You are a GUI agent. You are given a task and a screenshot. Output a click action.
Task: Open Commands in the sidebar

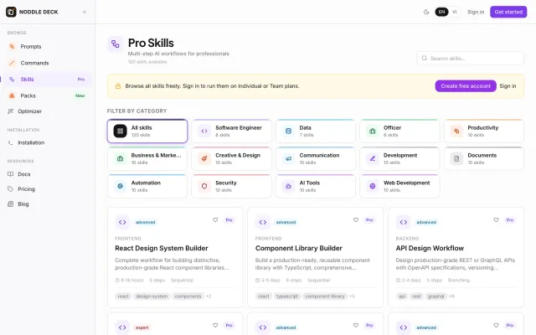tap(47, 63)
